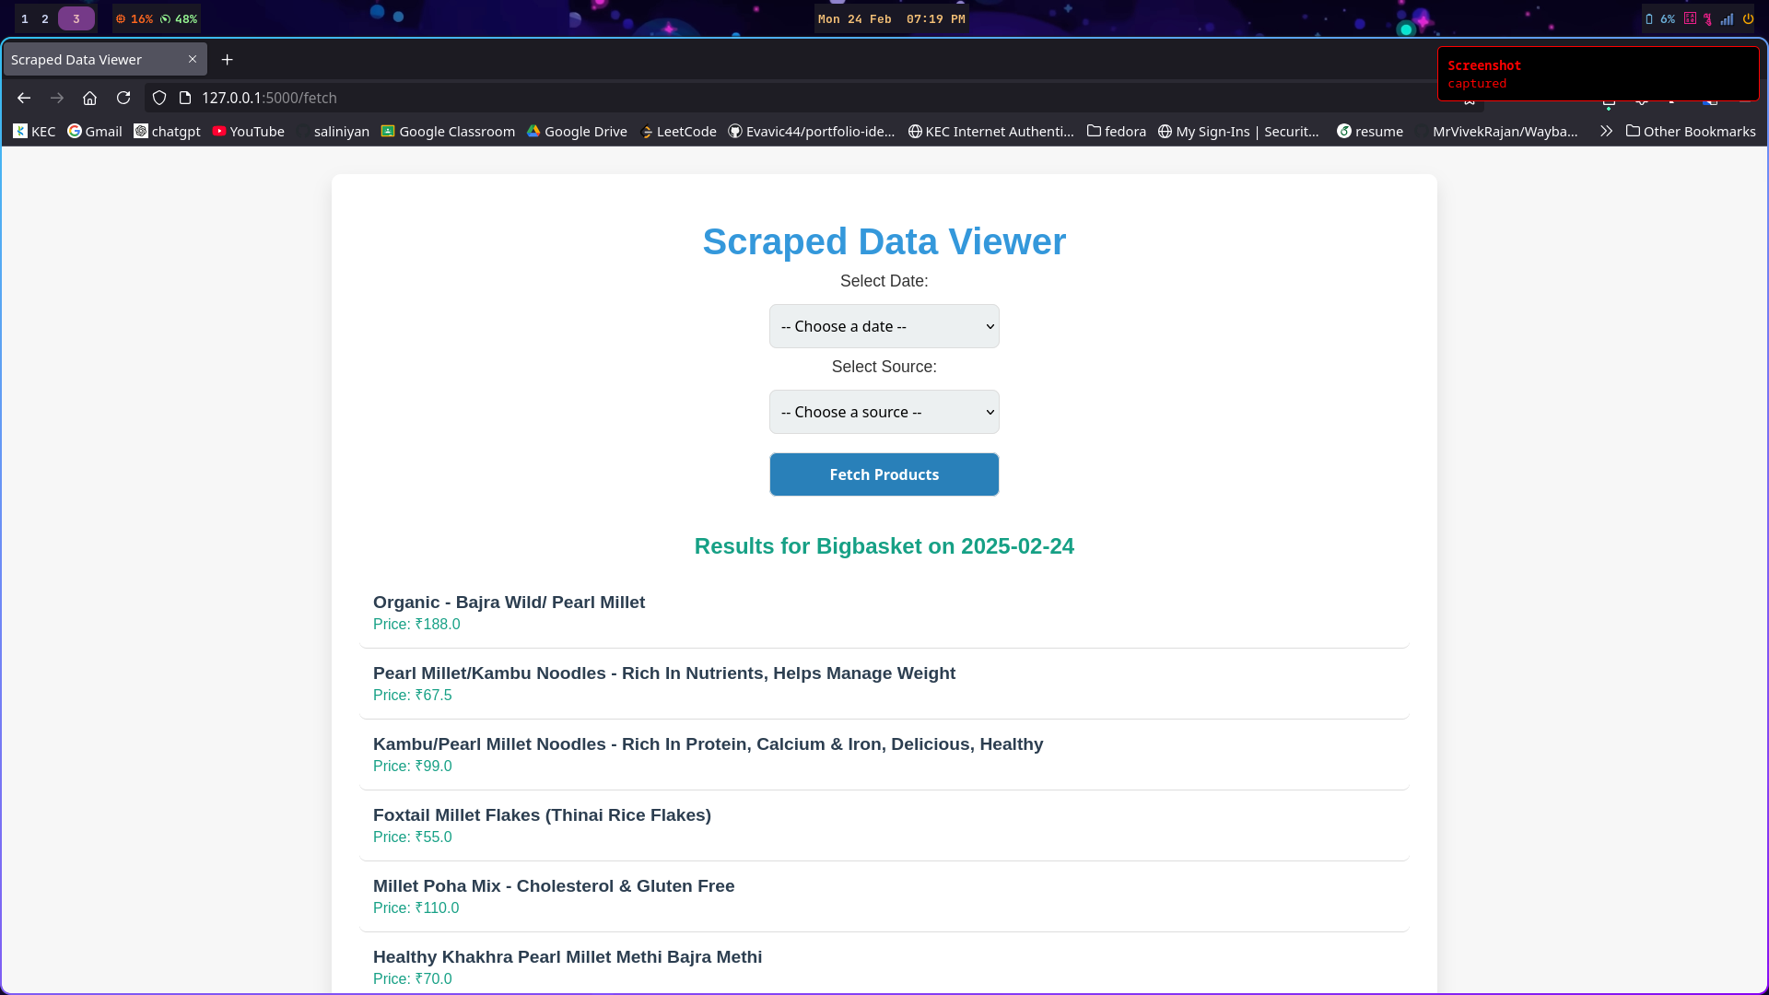Click price ₹70.0 text
The width and height of the screenshot is (1769, 995).
413,979
